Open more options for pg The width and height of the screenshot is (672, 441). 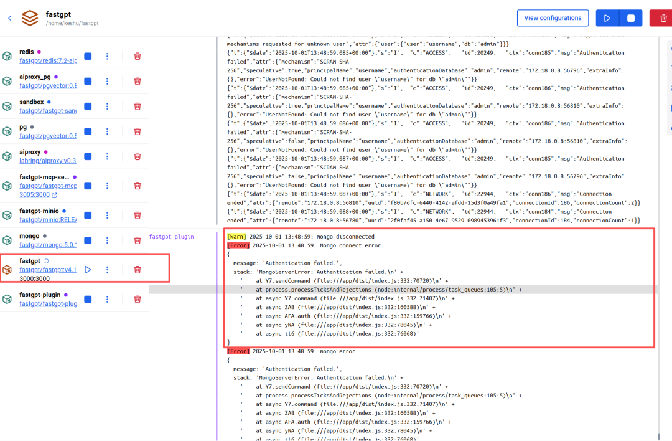107,131
